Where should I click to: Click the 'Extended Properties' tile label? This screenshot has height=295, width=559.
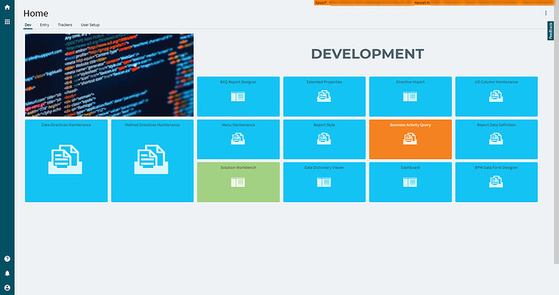(x=324, y=82)
